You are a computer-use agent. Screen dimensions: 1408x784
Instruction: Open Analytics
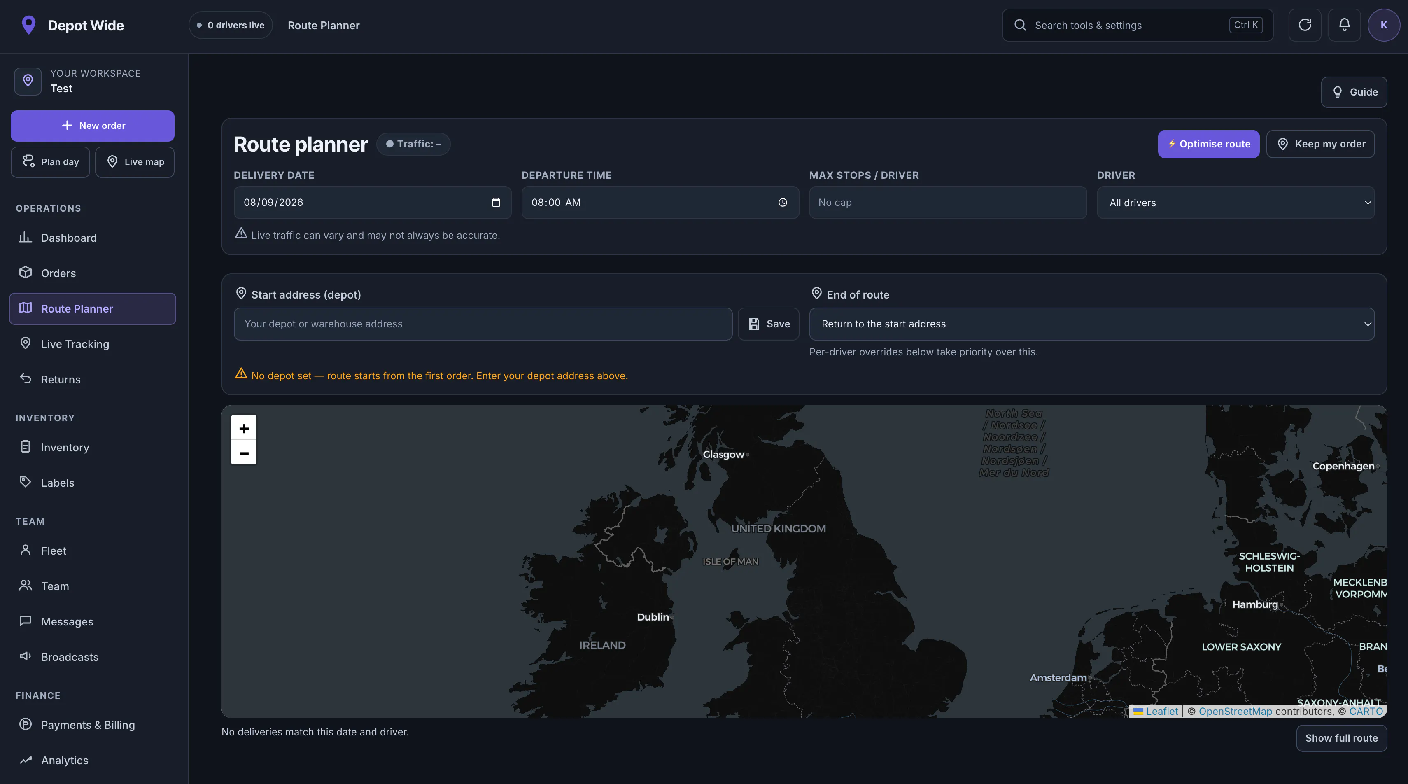tap(92, 761)
